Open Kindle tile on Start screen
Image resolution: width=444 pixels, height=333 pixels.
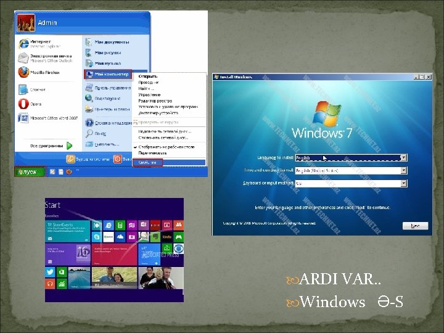(x=166, y=237)
